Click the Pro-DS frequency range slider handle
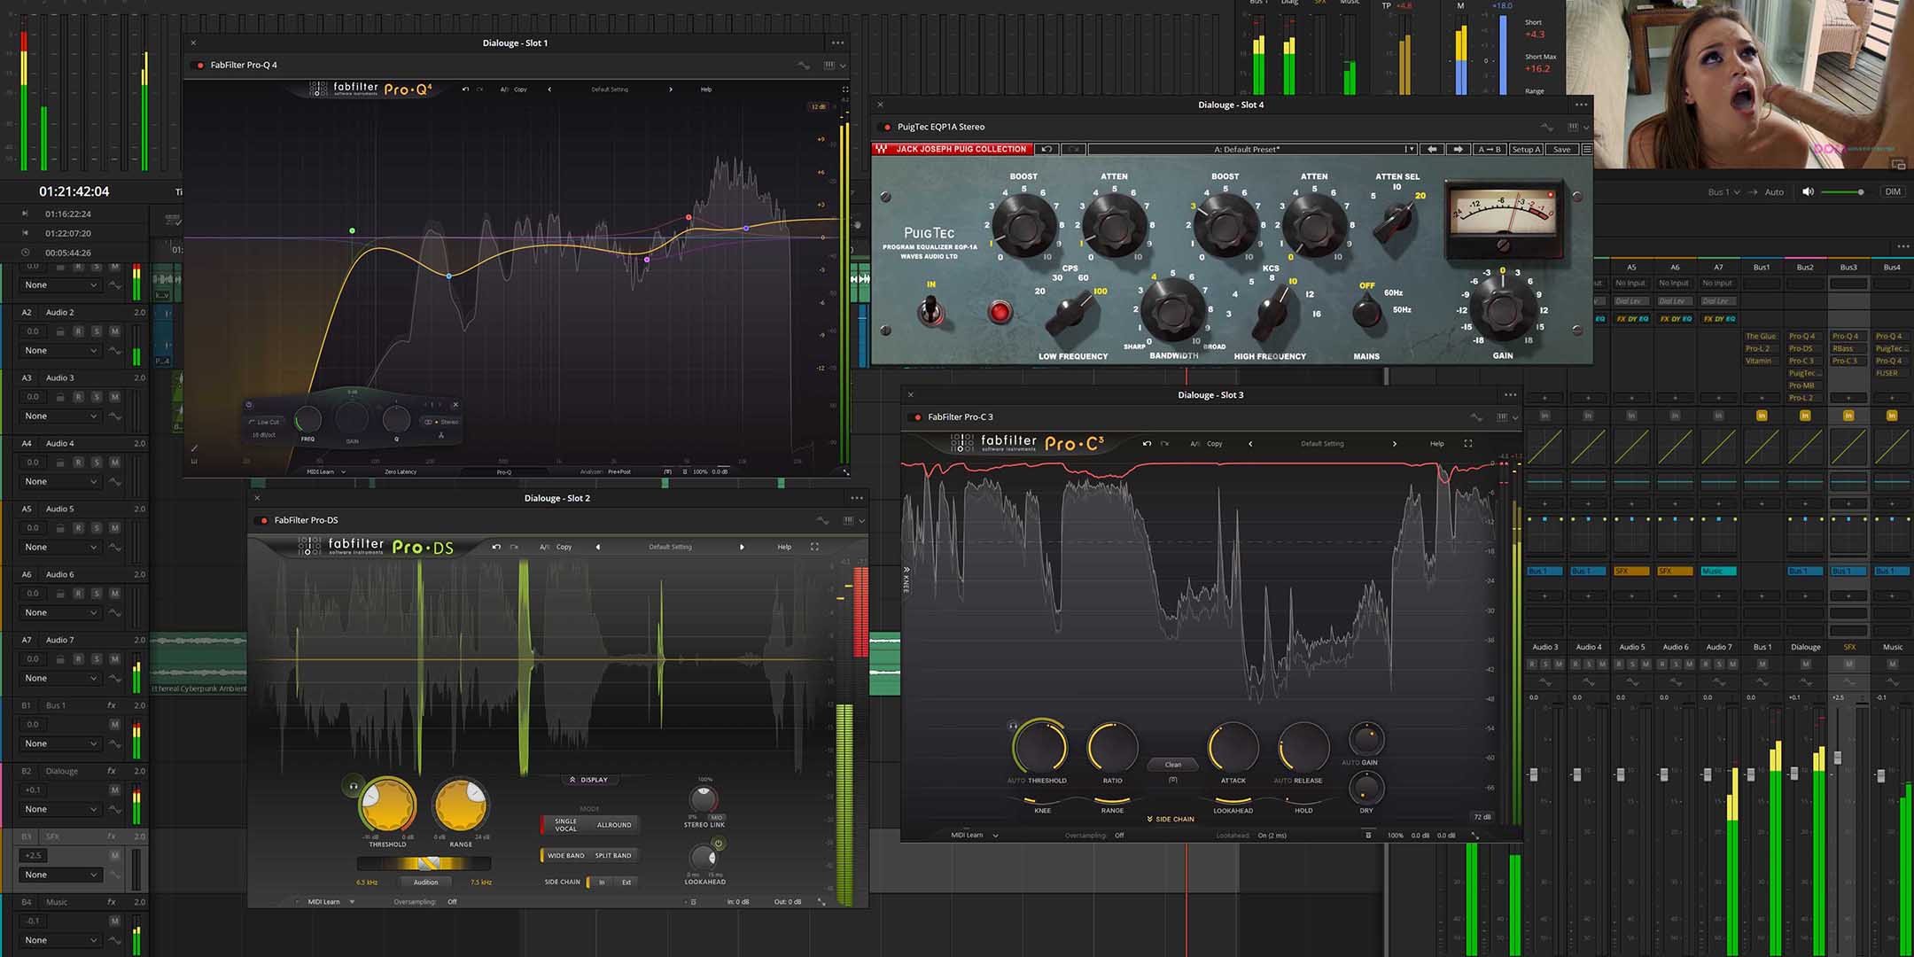Screen dimensions: 1914x957 point(427,863)
